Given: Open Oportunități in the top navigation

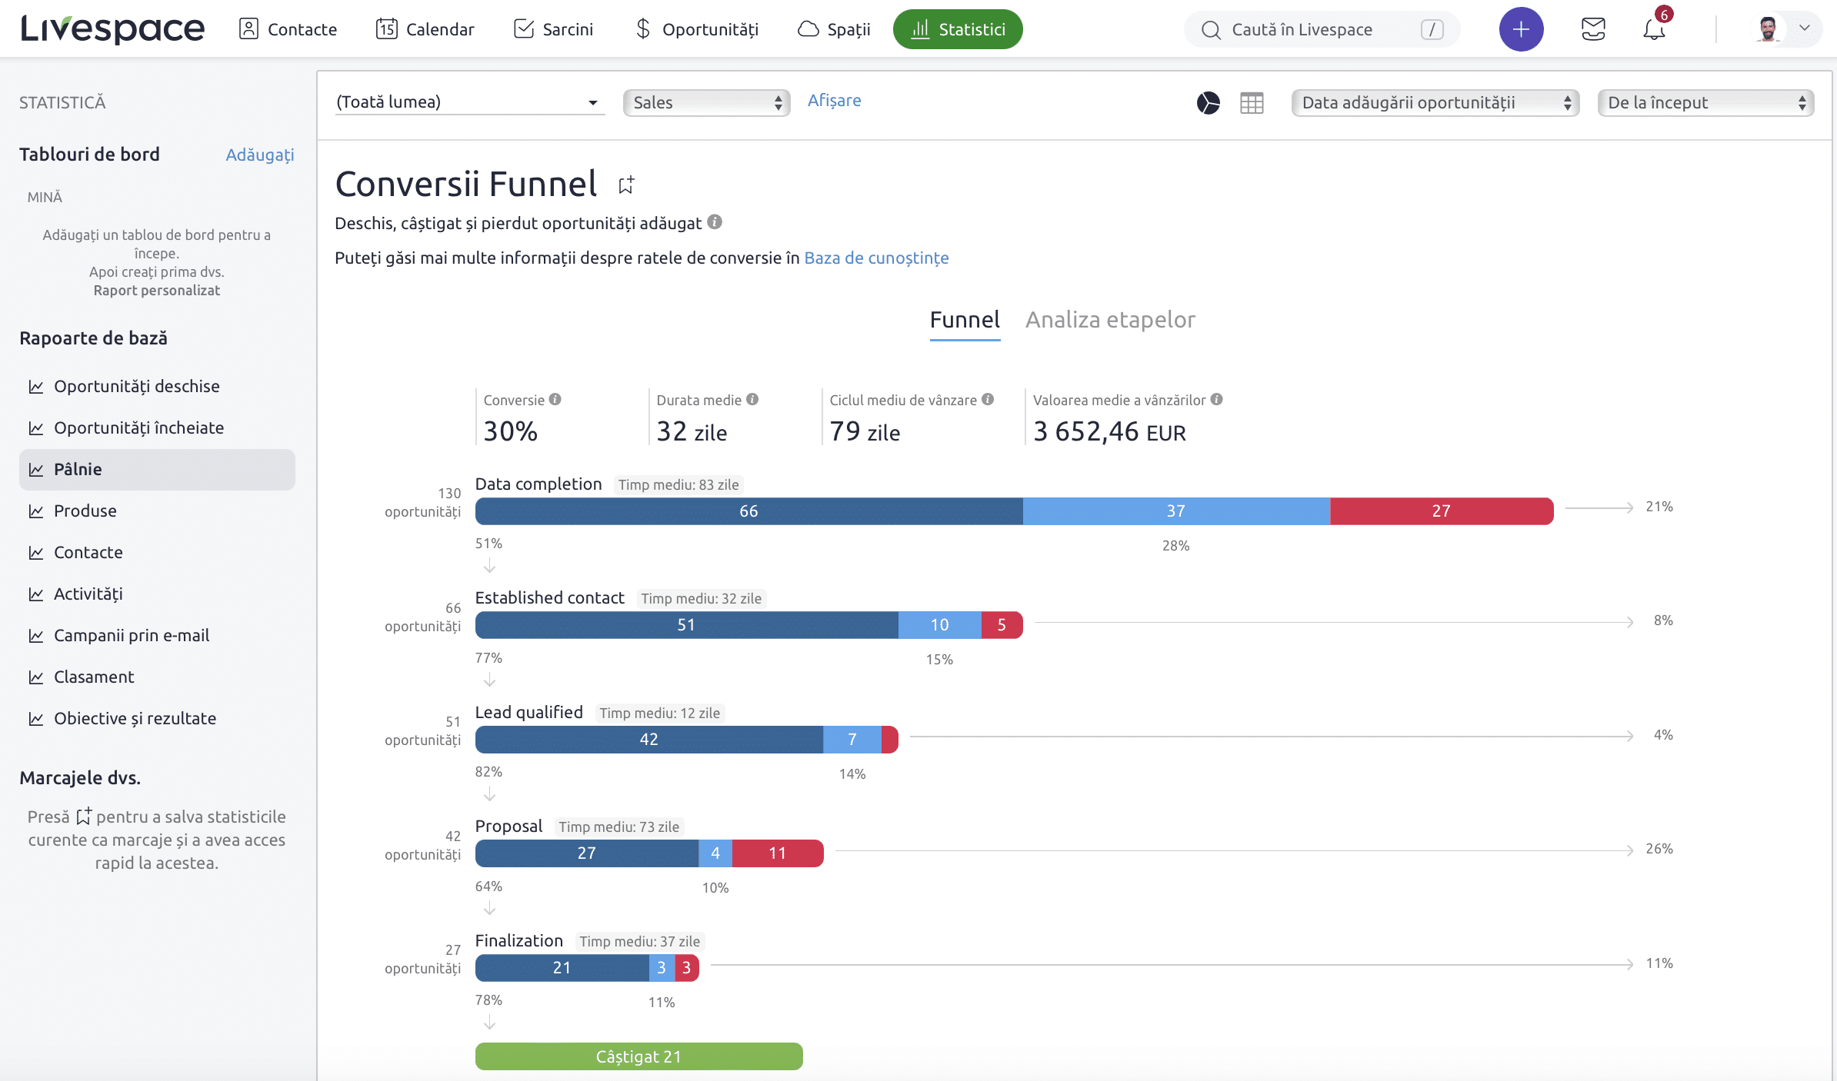Looking at the screenshot, I should pos(696,29).
